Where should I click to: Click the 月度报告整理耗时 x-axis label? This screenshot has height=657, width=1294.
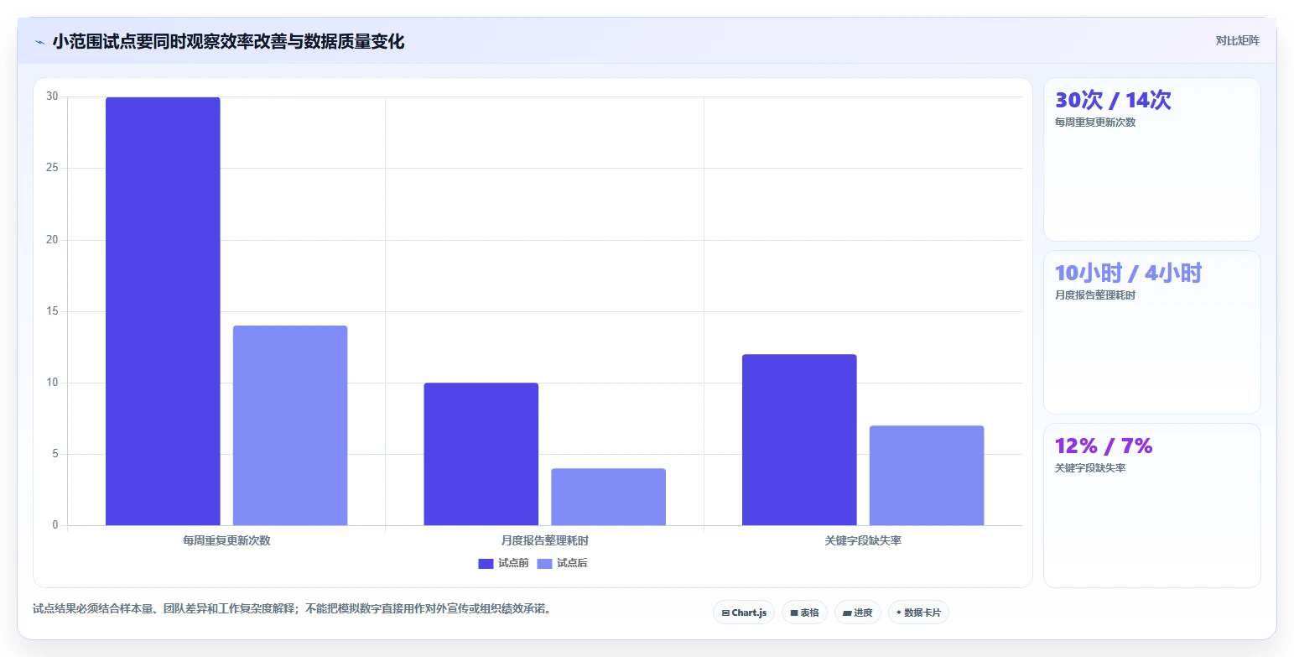[544, 540]
